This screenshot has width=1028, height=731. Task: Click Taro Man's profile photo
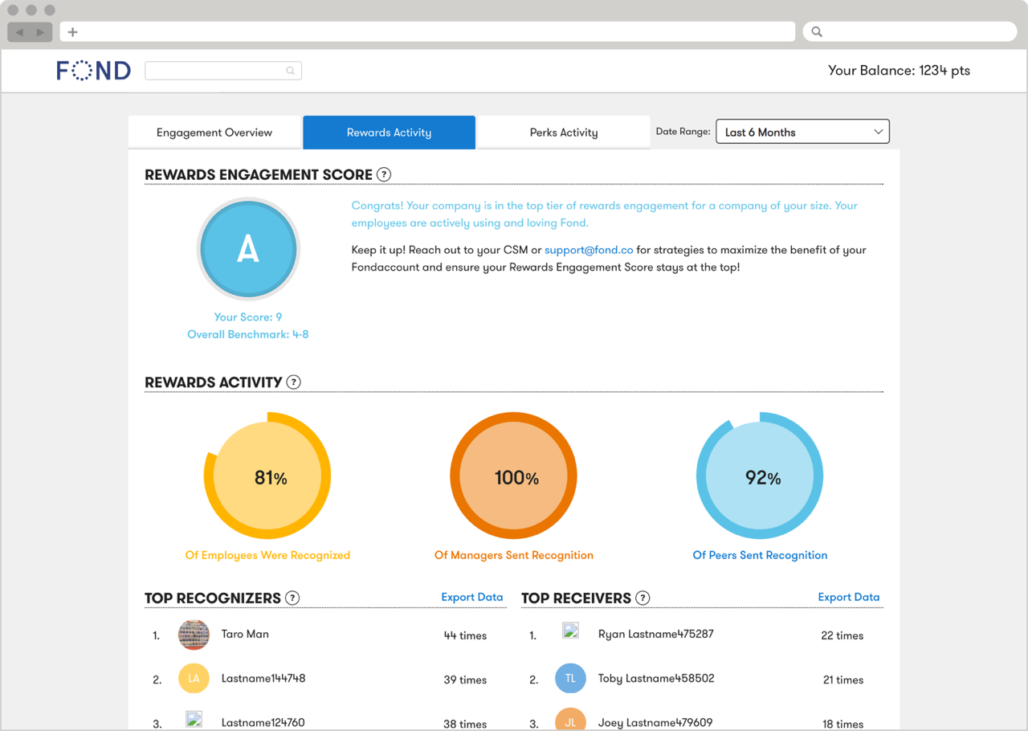pyautogui.click(x=194, y=635)
